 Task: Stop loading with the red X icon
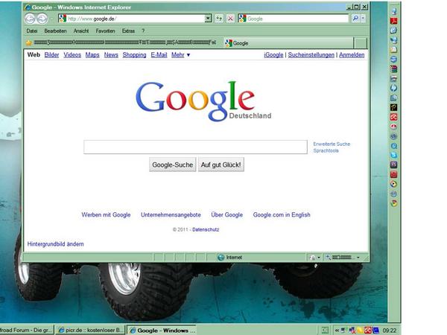coord(230,19)
